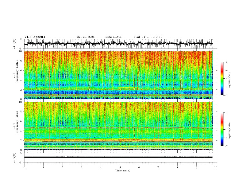Click the "Time (min)" axis label
Image resolution: width=243 pixels, height=188 pixels.
(x=123, y=170)
